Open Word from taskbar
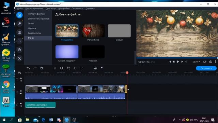 pos(51,120)
